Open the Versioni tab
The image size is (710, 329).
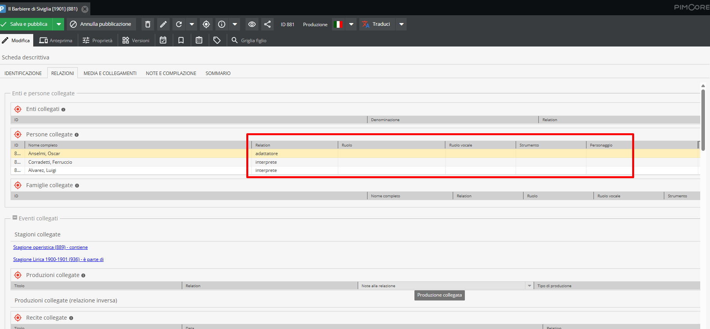click(136, 40)
